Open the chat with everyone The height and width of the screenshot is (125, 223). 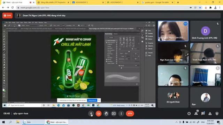click(203, 114)
